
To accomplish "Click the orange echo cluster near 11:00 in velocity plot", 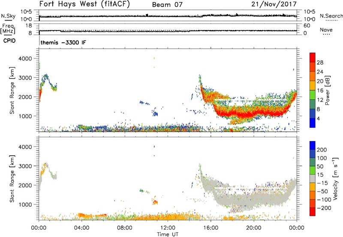I will point(155,201).
